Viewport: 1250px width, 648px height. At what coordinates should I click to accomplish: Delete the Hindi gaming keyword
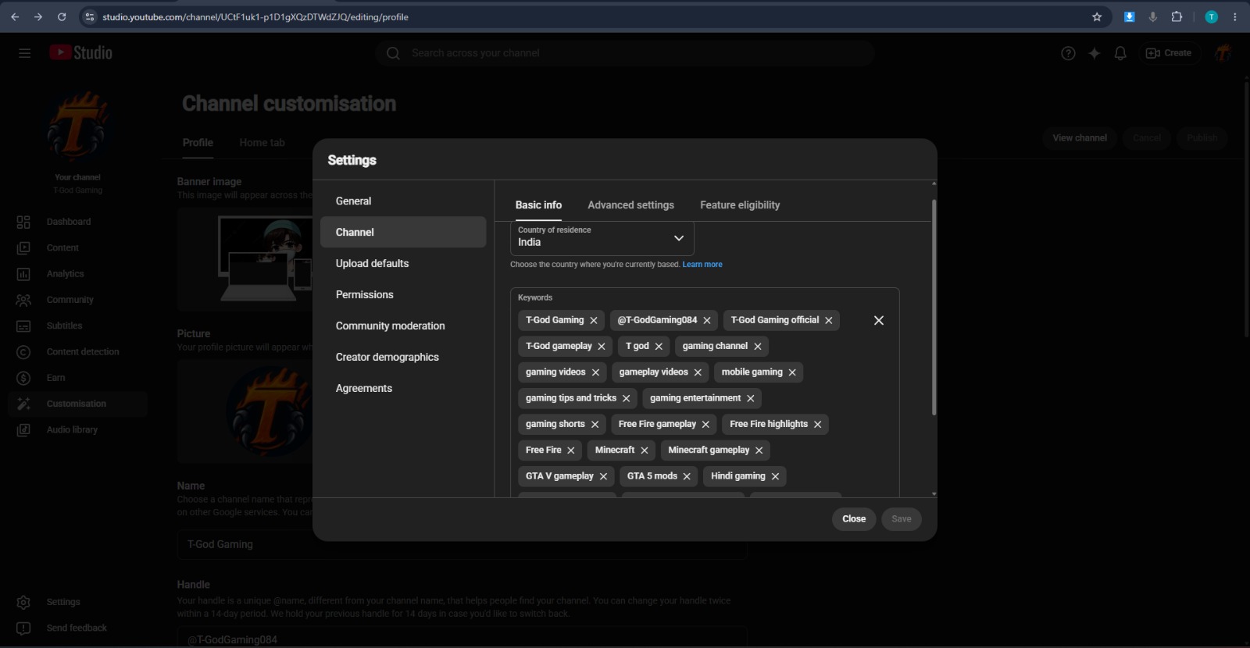point(775,476)
